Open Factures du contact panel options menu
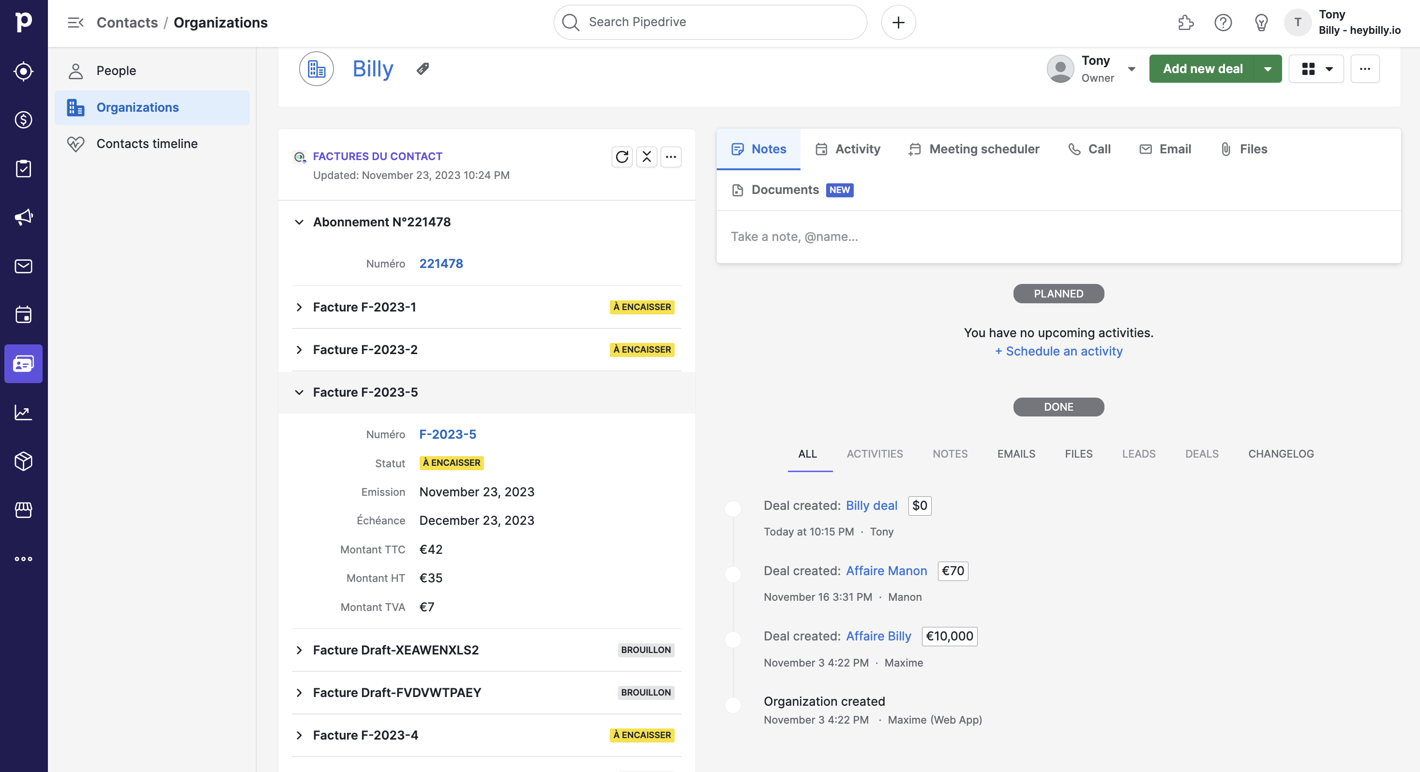Screen dimensions: 1420x772 671,157
